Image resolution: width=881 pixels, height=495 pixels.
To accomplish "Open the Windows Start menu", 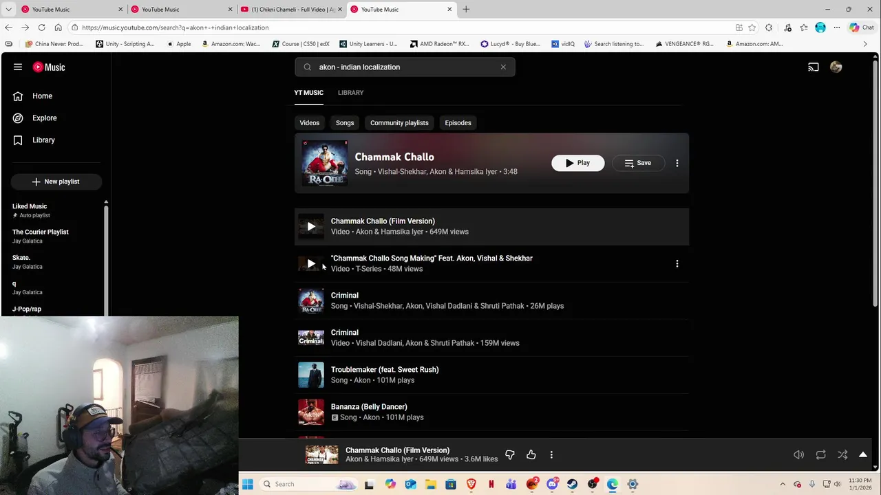I will (x=248, y=484).
